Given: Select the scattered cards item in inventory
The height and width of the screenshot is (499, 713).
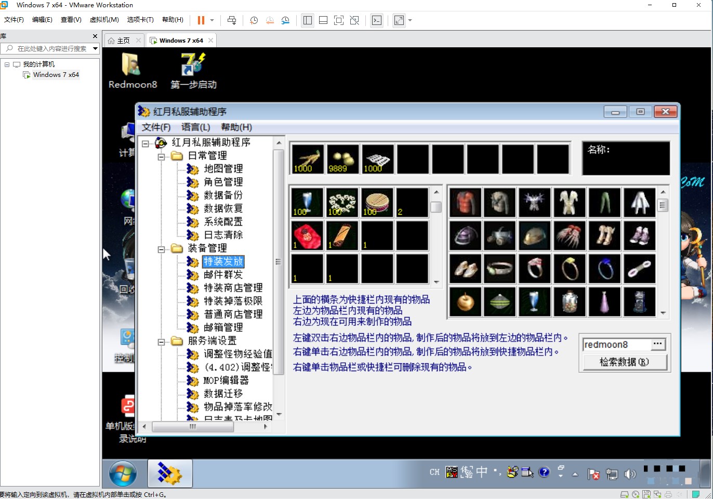Looking at the screenshot, I should click(342, 202).
